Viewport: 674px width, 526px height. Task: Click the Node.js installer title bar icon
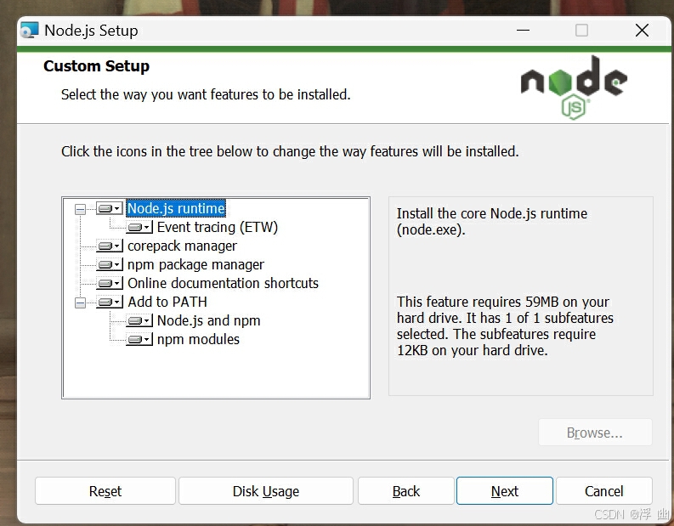click(x=30, y=30)
